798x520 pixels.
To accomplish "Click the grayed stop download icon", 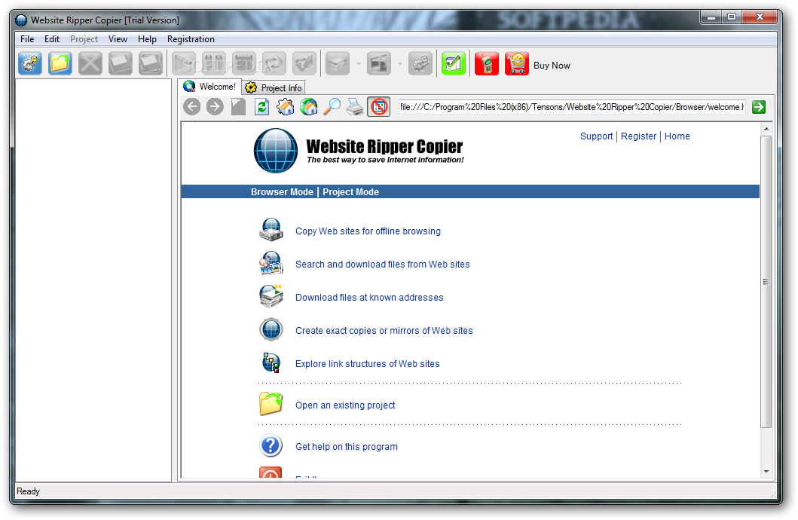I will (244, 64).
